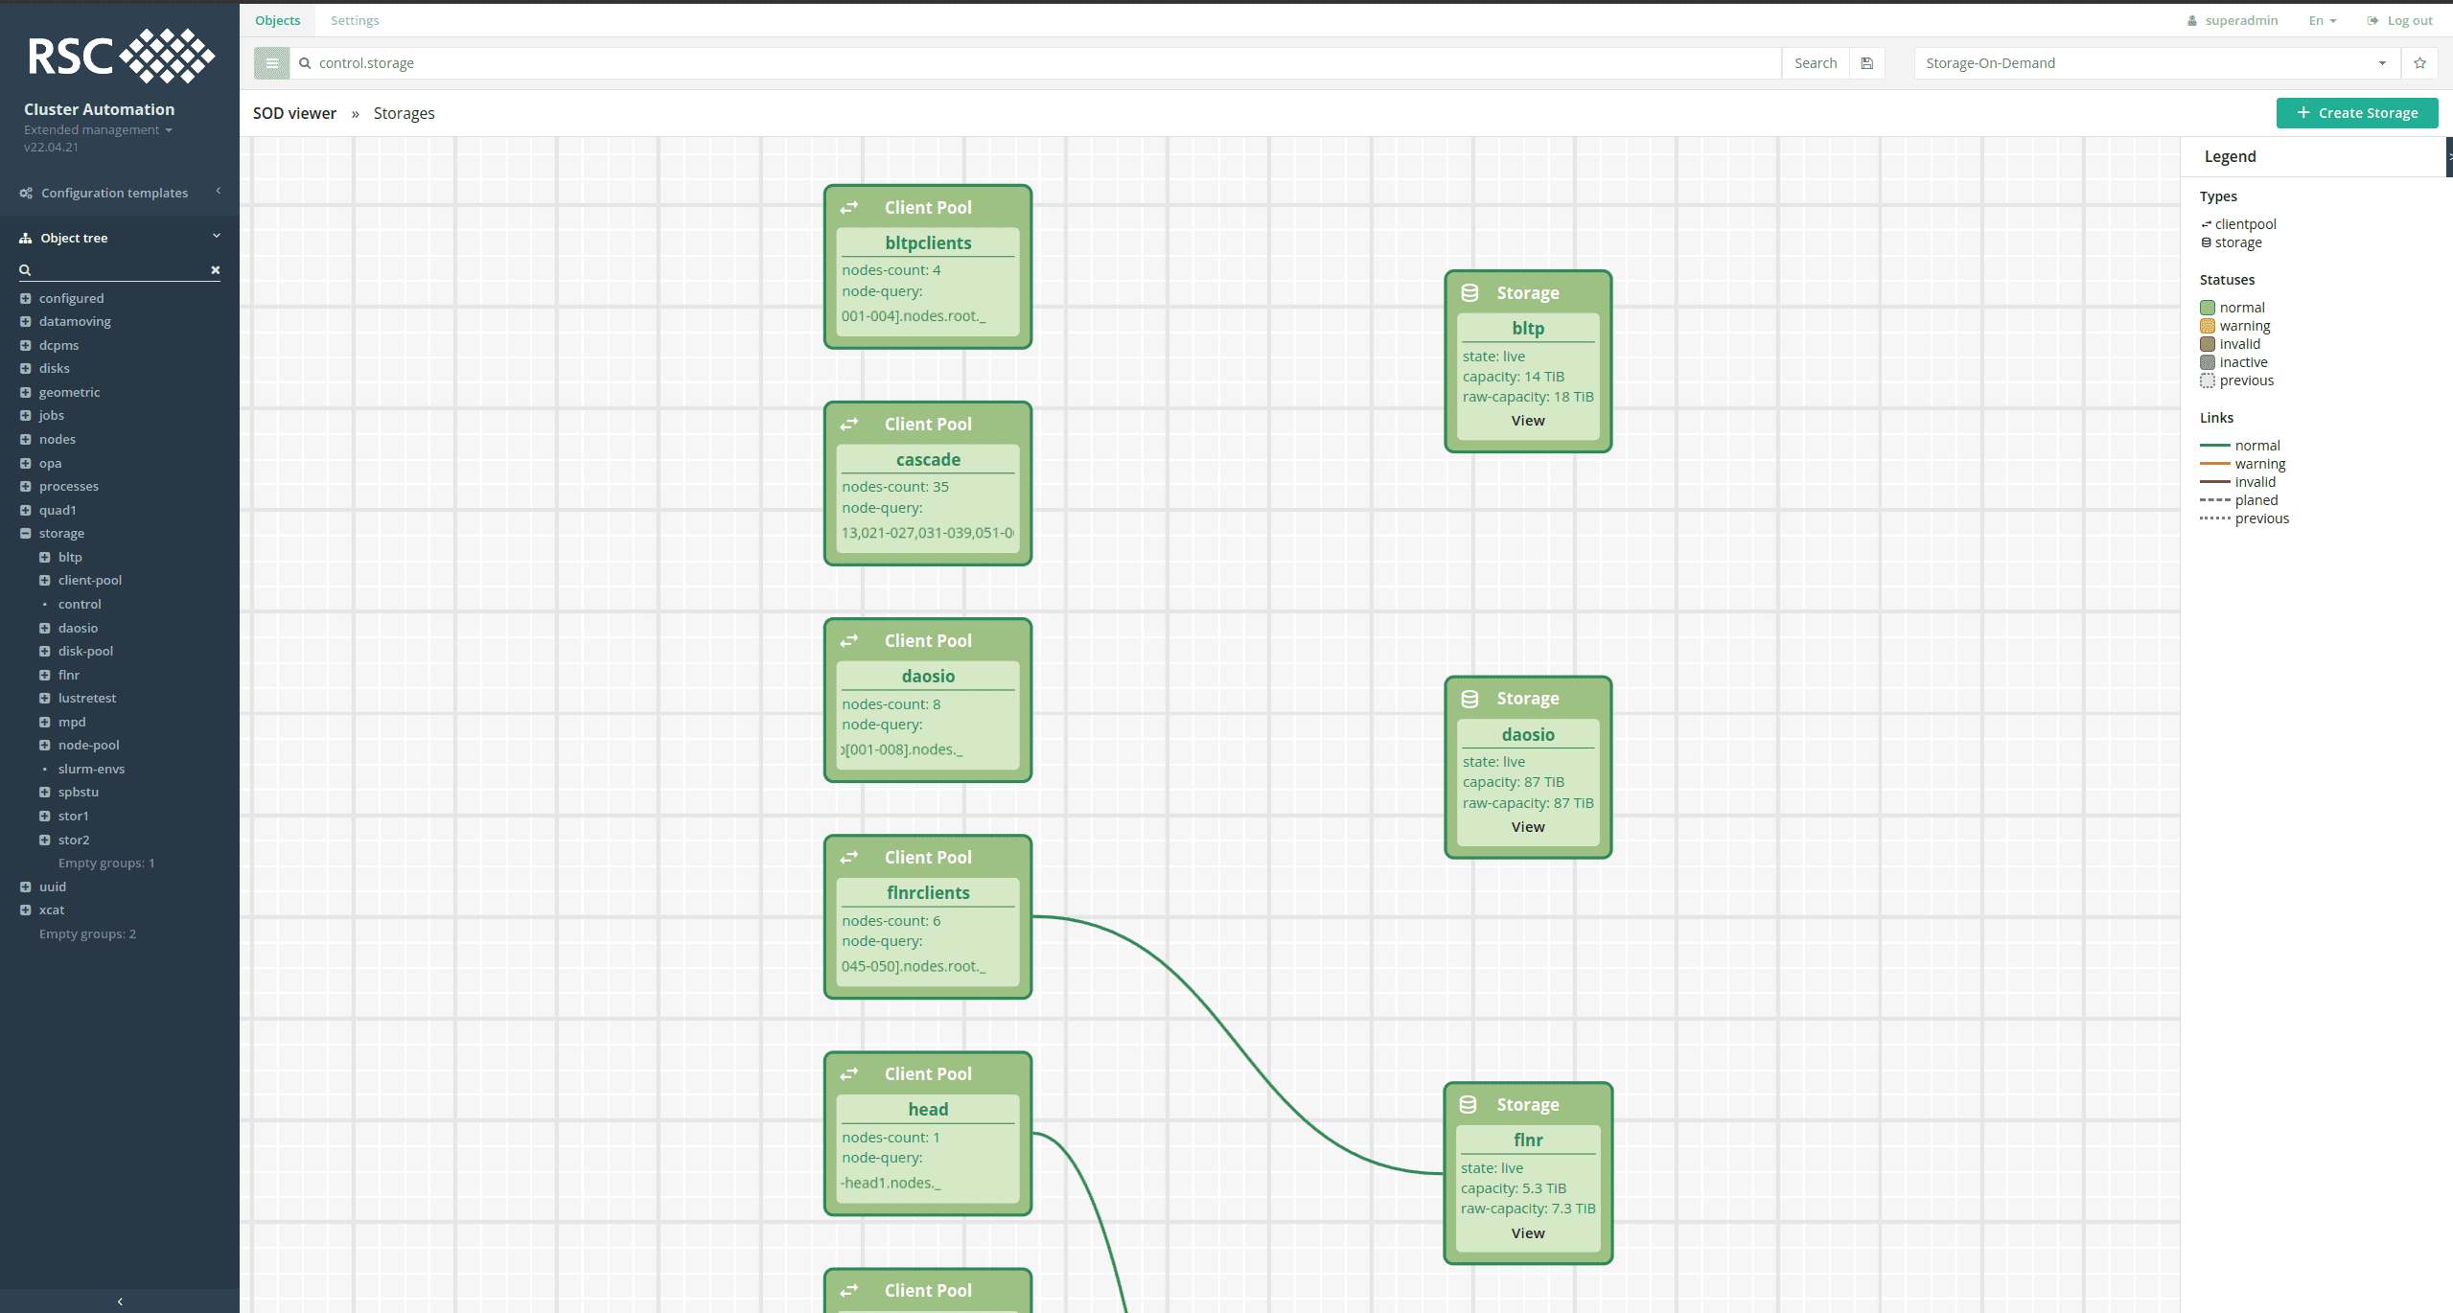Click the RSC logo
The width and height of the screenshot is (2453, 1313).
click(x=120, y=56)
